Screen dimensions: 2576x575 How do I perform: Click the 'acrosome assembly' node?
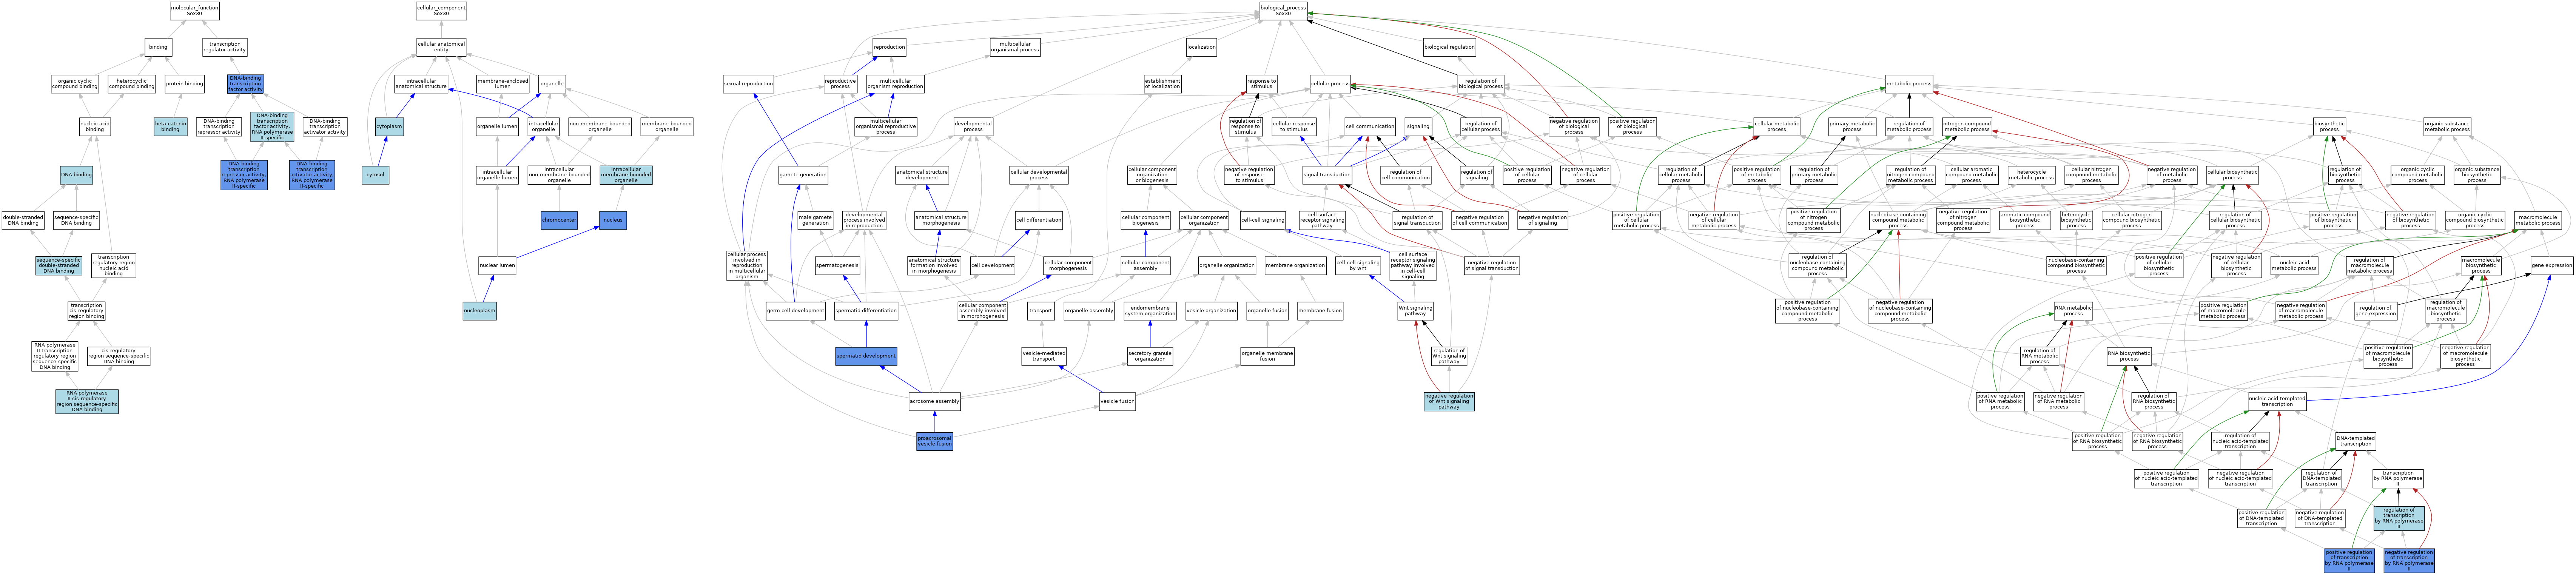click(934, 401)
